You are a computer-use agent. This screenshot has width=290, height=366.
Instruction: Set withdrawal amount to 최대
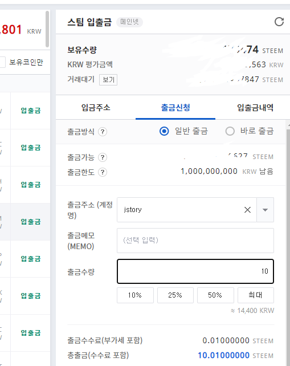tap(255, 295)
